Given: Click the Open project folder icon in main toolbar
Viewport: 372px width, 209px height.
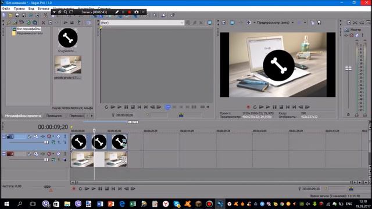Looking at the screenshot, I should [x=10, y=16].
